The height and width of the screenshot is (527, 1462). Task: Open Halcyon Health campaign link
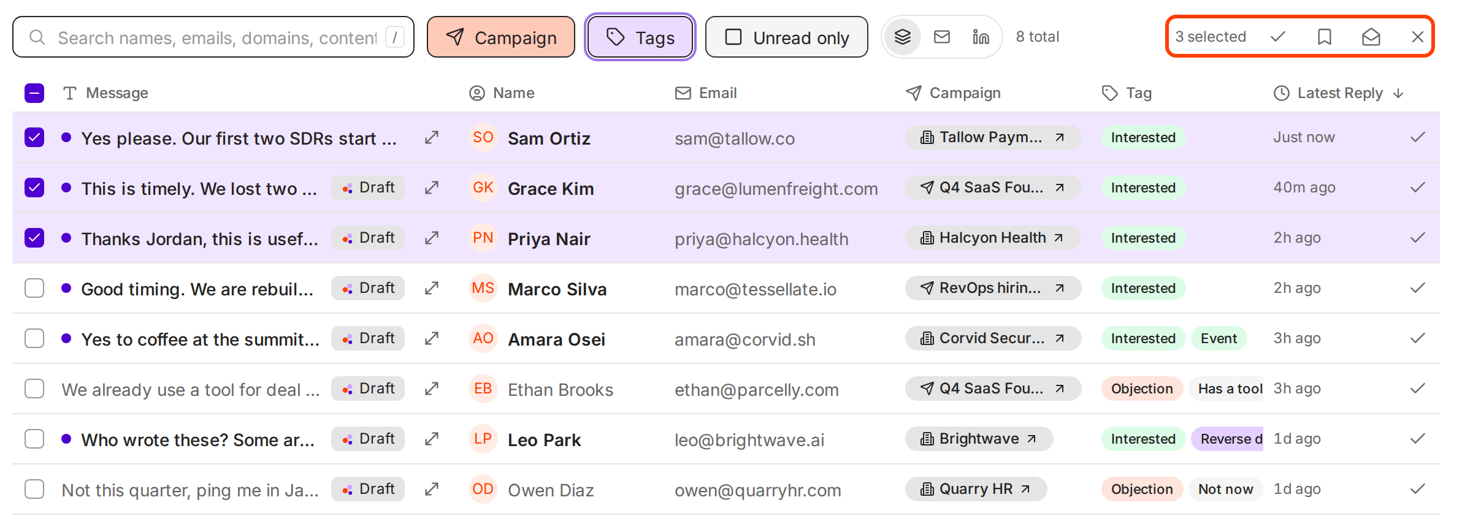pos(992,238)
